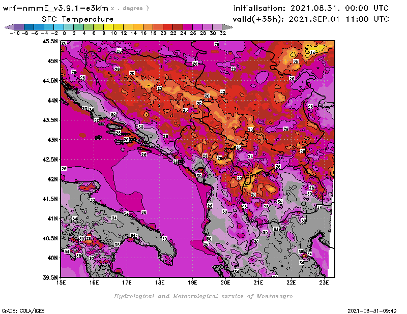Select the magenta 24 to 26 legend swatch
This screenshot has height=314, width=407.
[187, 27]
